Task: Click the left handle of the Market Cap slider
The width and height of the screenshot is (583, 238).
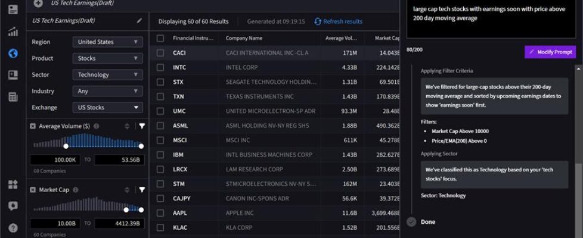Action: 126,209
